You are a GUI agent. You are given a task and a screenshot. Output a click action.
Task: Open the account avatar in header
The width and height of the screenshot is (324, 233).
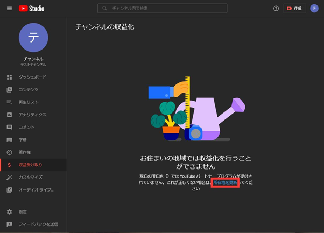pyautogui.click(x=314, y=8)
